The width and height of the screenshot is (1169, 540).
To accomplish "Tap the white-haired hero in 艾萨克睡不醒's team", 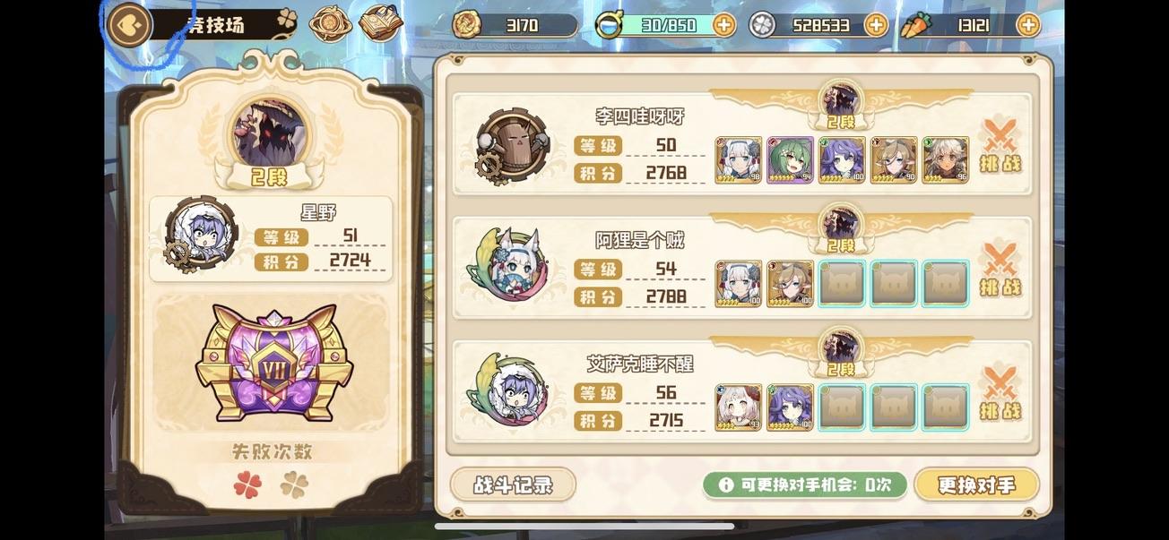I will click(739, 407).
